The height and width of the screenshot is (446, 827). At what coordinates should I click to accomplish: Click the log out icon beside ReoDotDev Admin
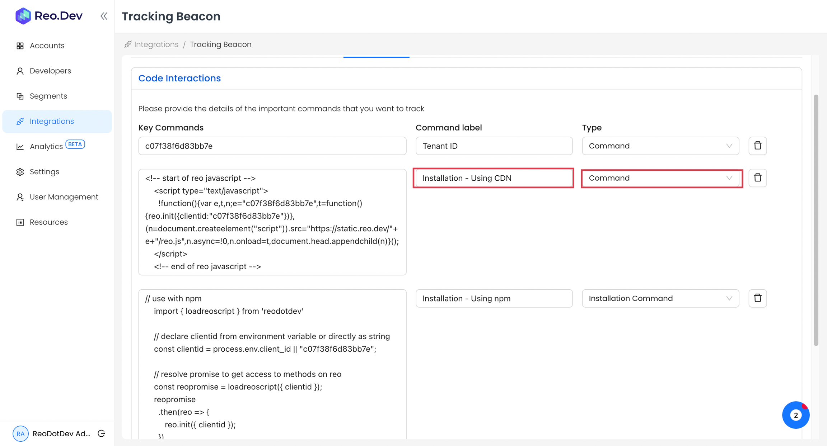(x=102, y=433)
